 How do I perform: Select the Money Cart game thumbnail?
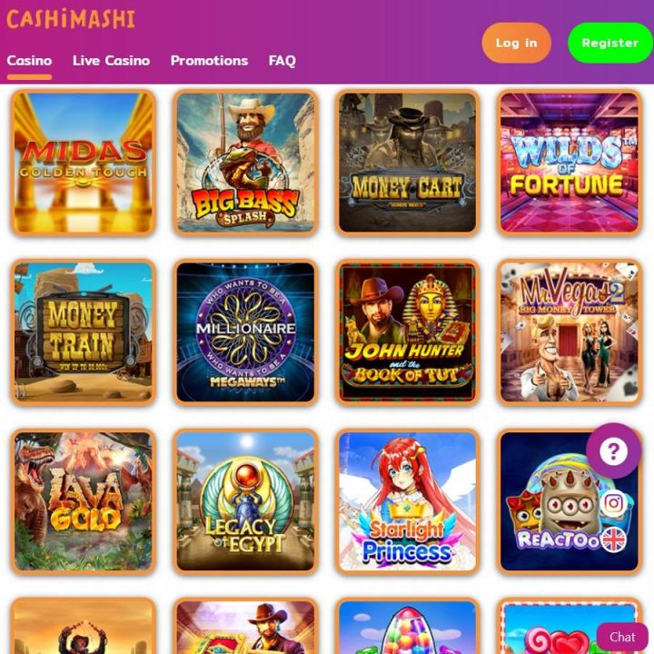click(x=408, y=163)
